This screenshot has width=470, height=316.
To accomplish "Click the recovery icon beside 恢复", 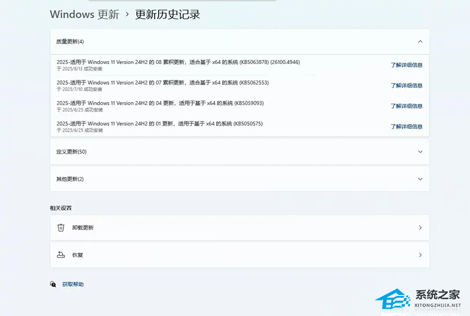I will pyautogui.click(x=61, y=255).
